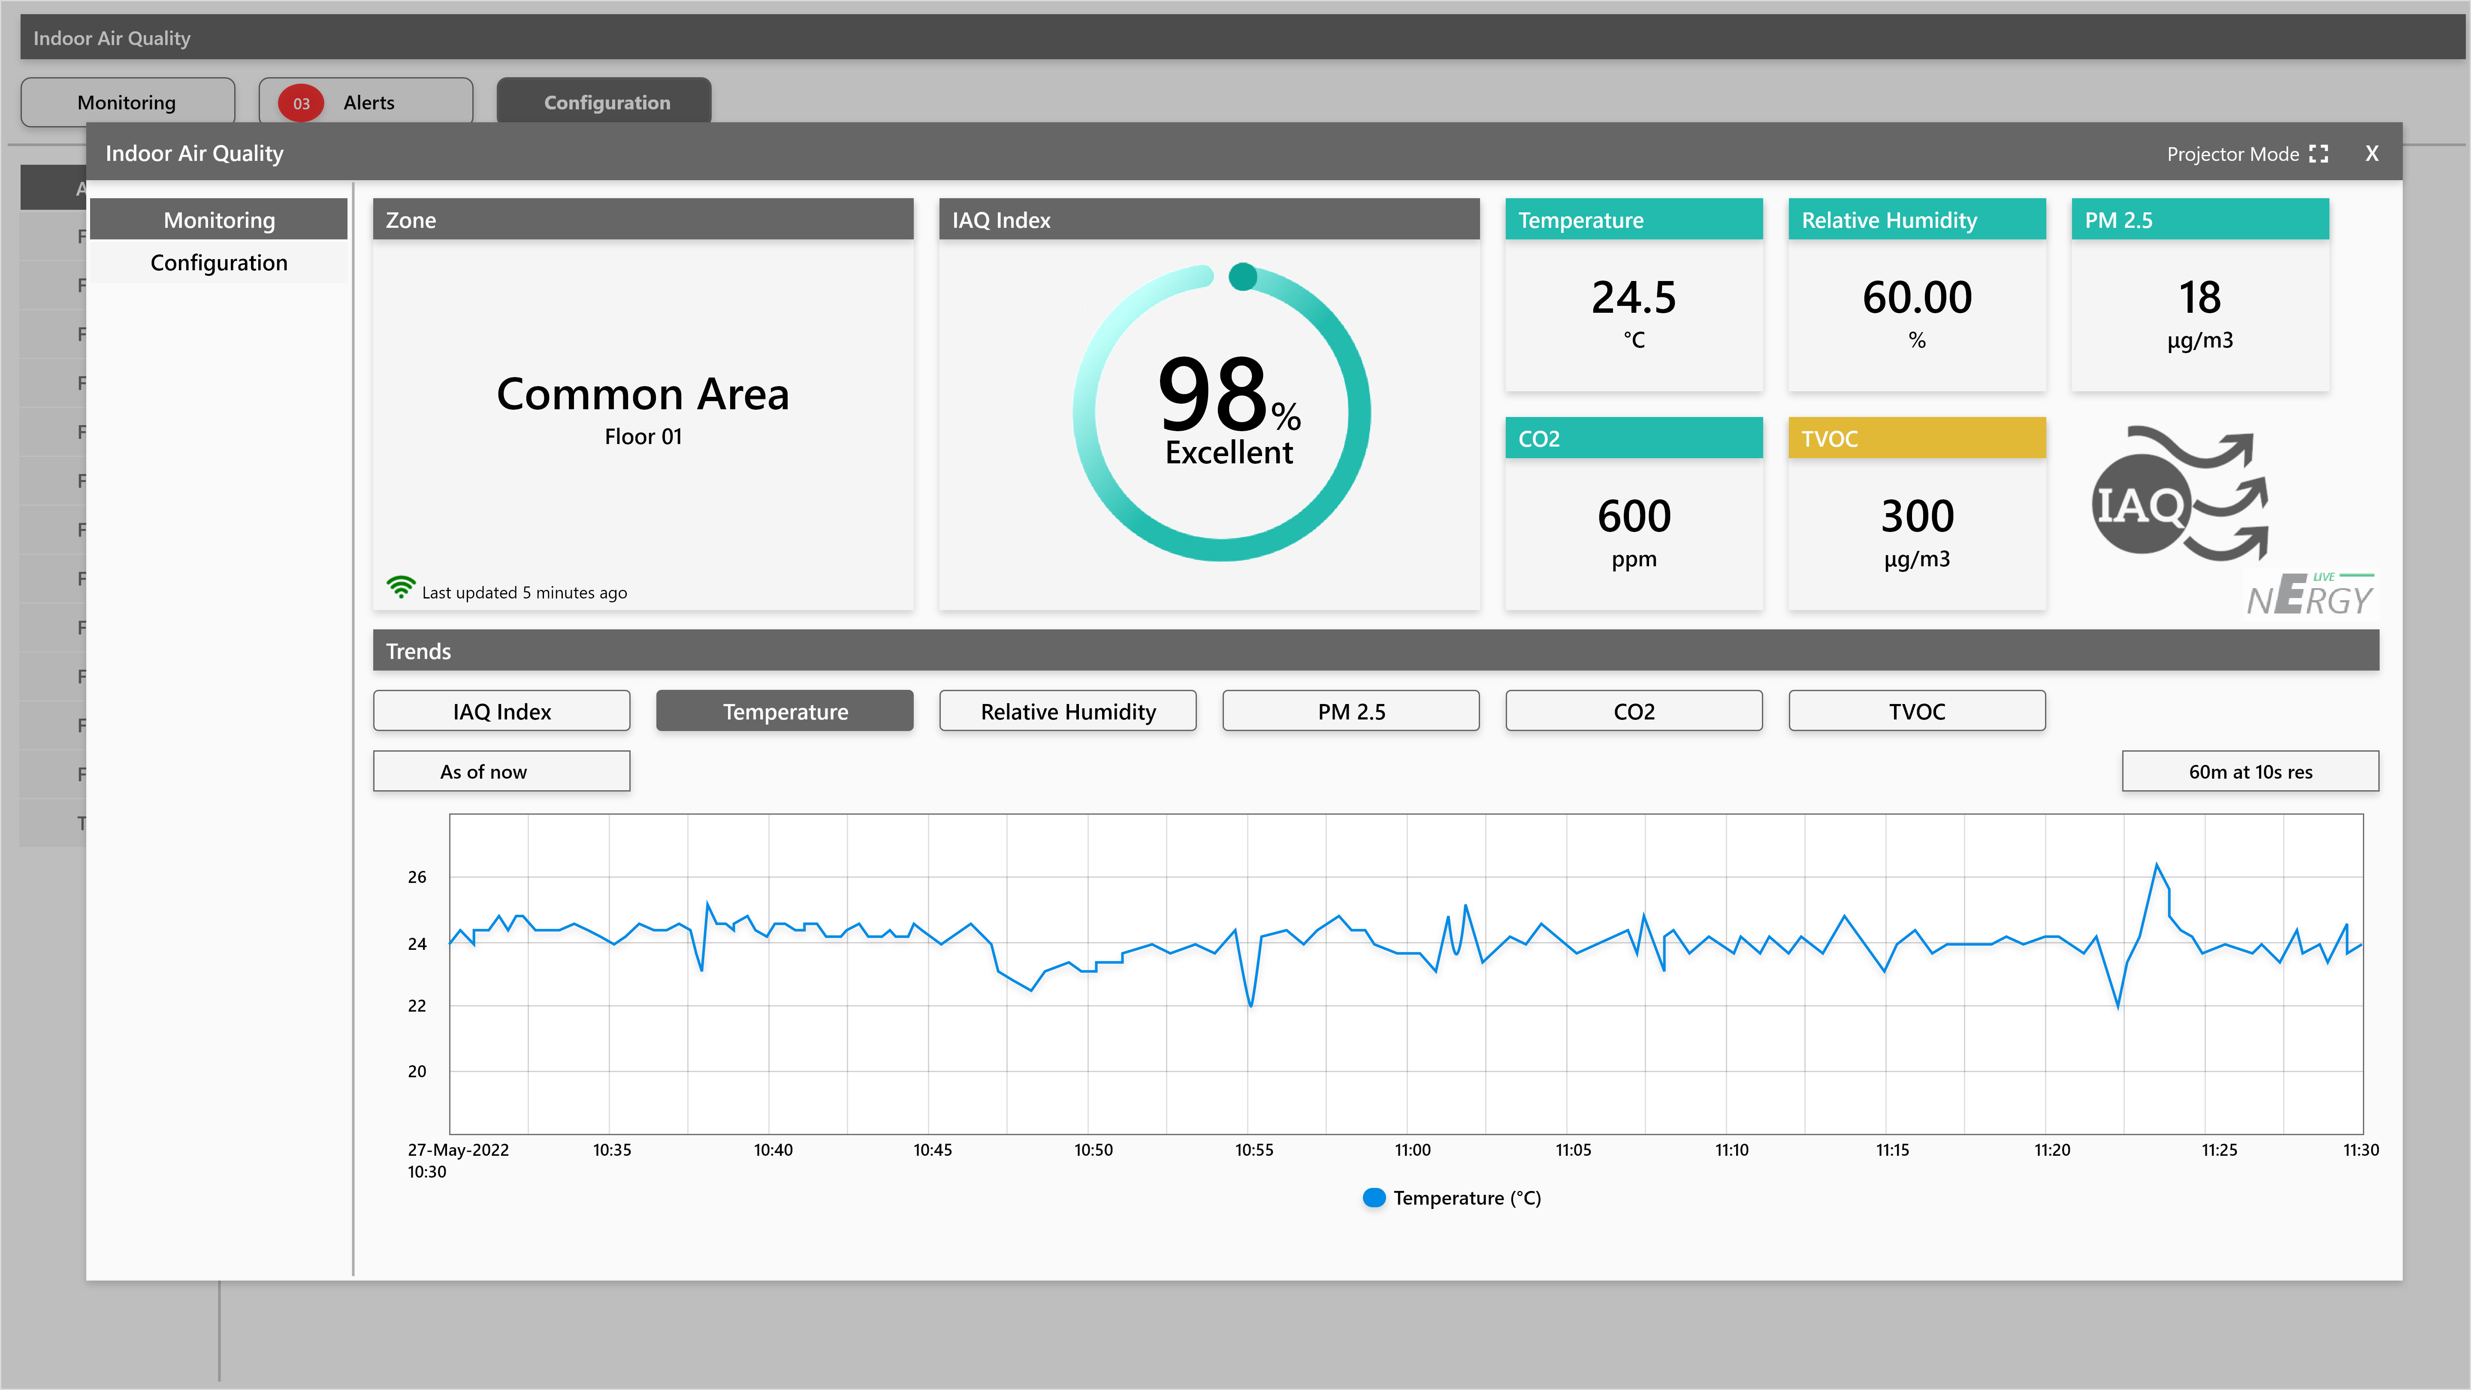
Task: Select Monitoring in the dialog sidebar
Action: 219,220
